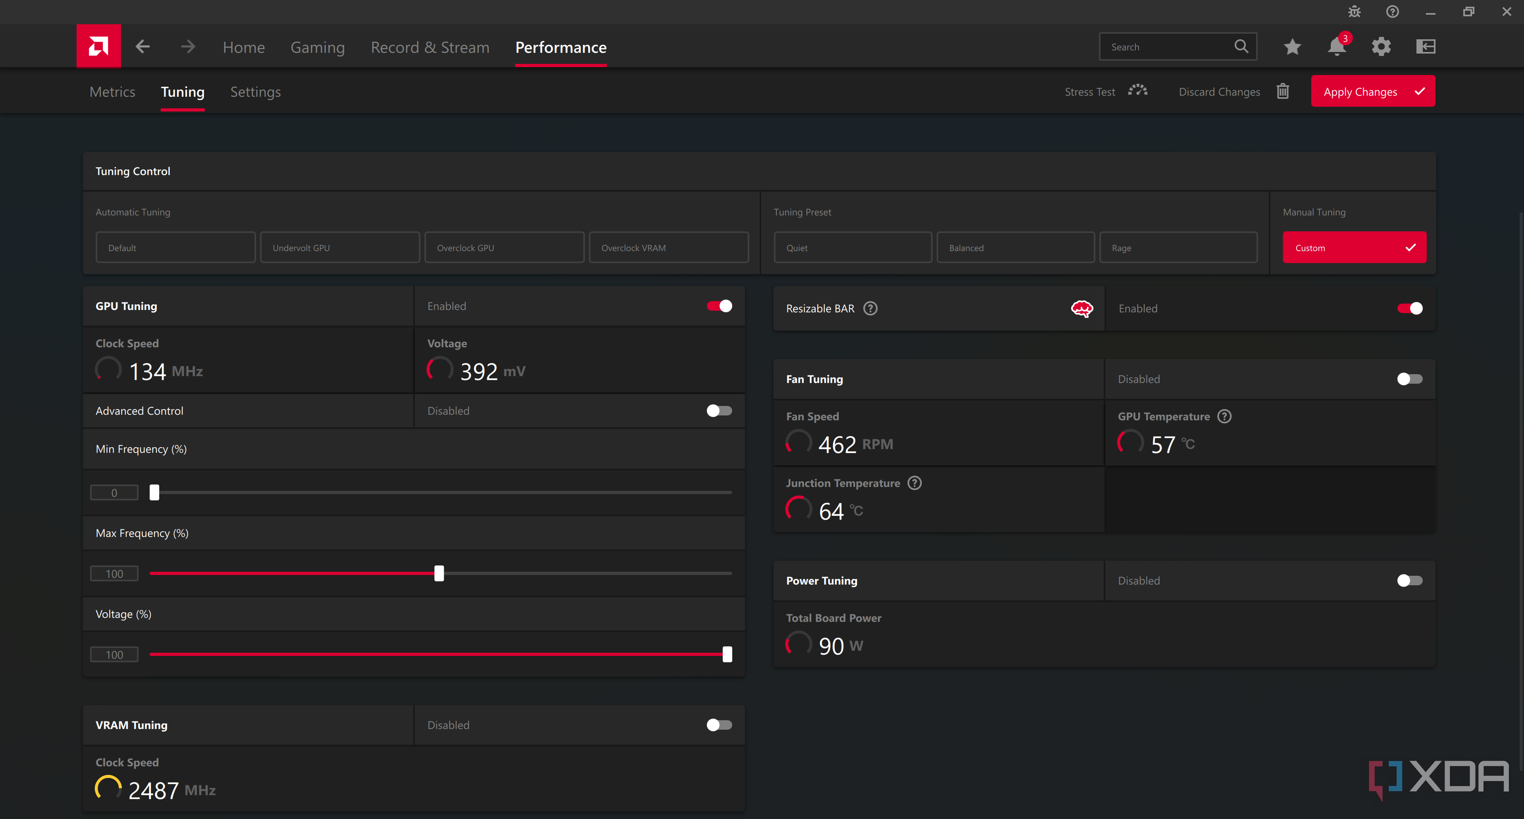Click the Max Frequency slider handle

(x=439, y=573)
